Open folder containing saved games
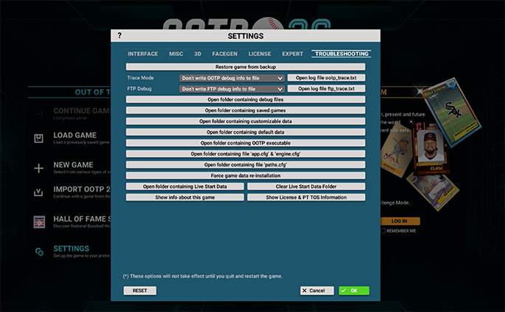Screen dimensions: 505x312 pyautogui.click(x=245, y=111)
